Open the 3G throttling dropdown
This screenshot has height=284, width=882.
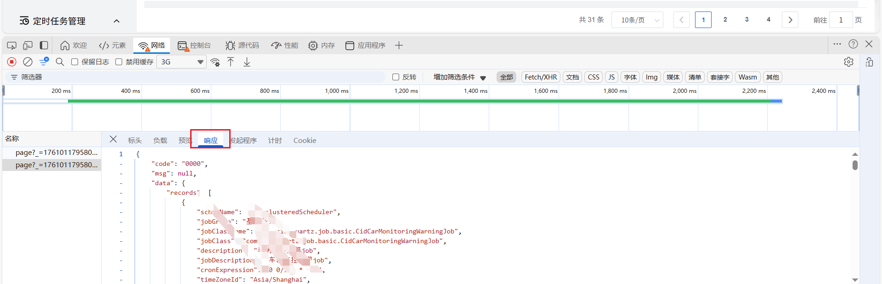(x=181, y=62)
